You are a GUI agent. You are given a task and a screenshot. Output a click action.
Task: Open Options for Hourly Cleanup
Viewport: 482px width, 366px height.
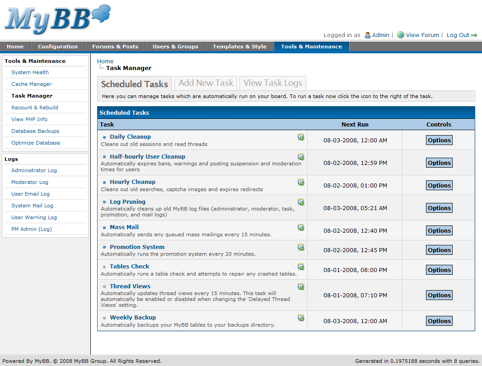tap(439, 185)
